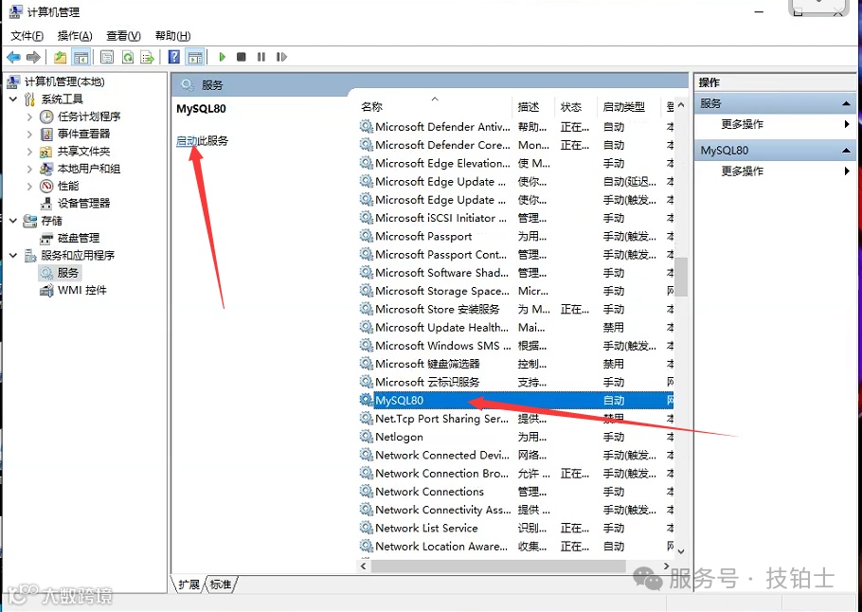Switch to the 标准 tab
Image resolution: width=862 pixels, height=612 pixels.
[x=221, y=585]
